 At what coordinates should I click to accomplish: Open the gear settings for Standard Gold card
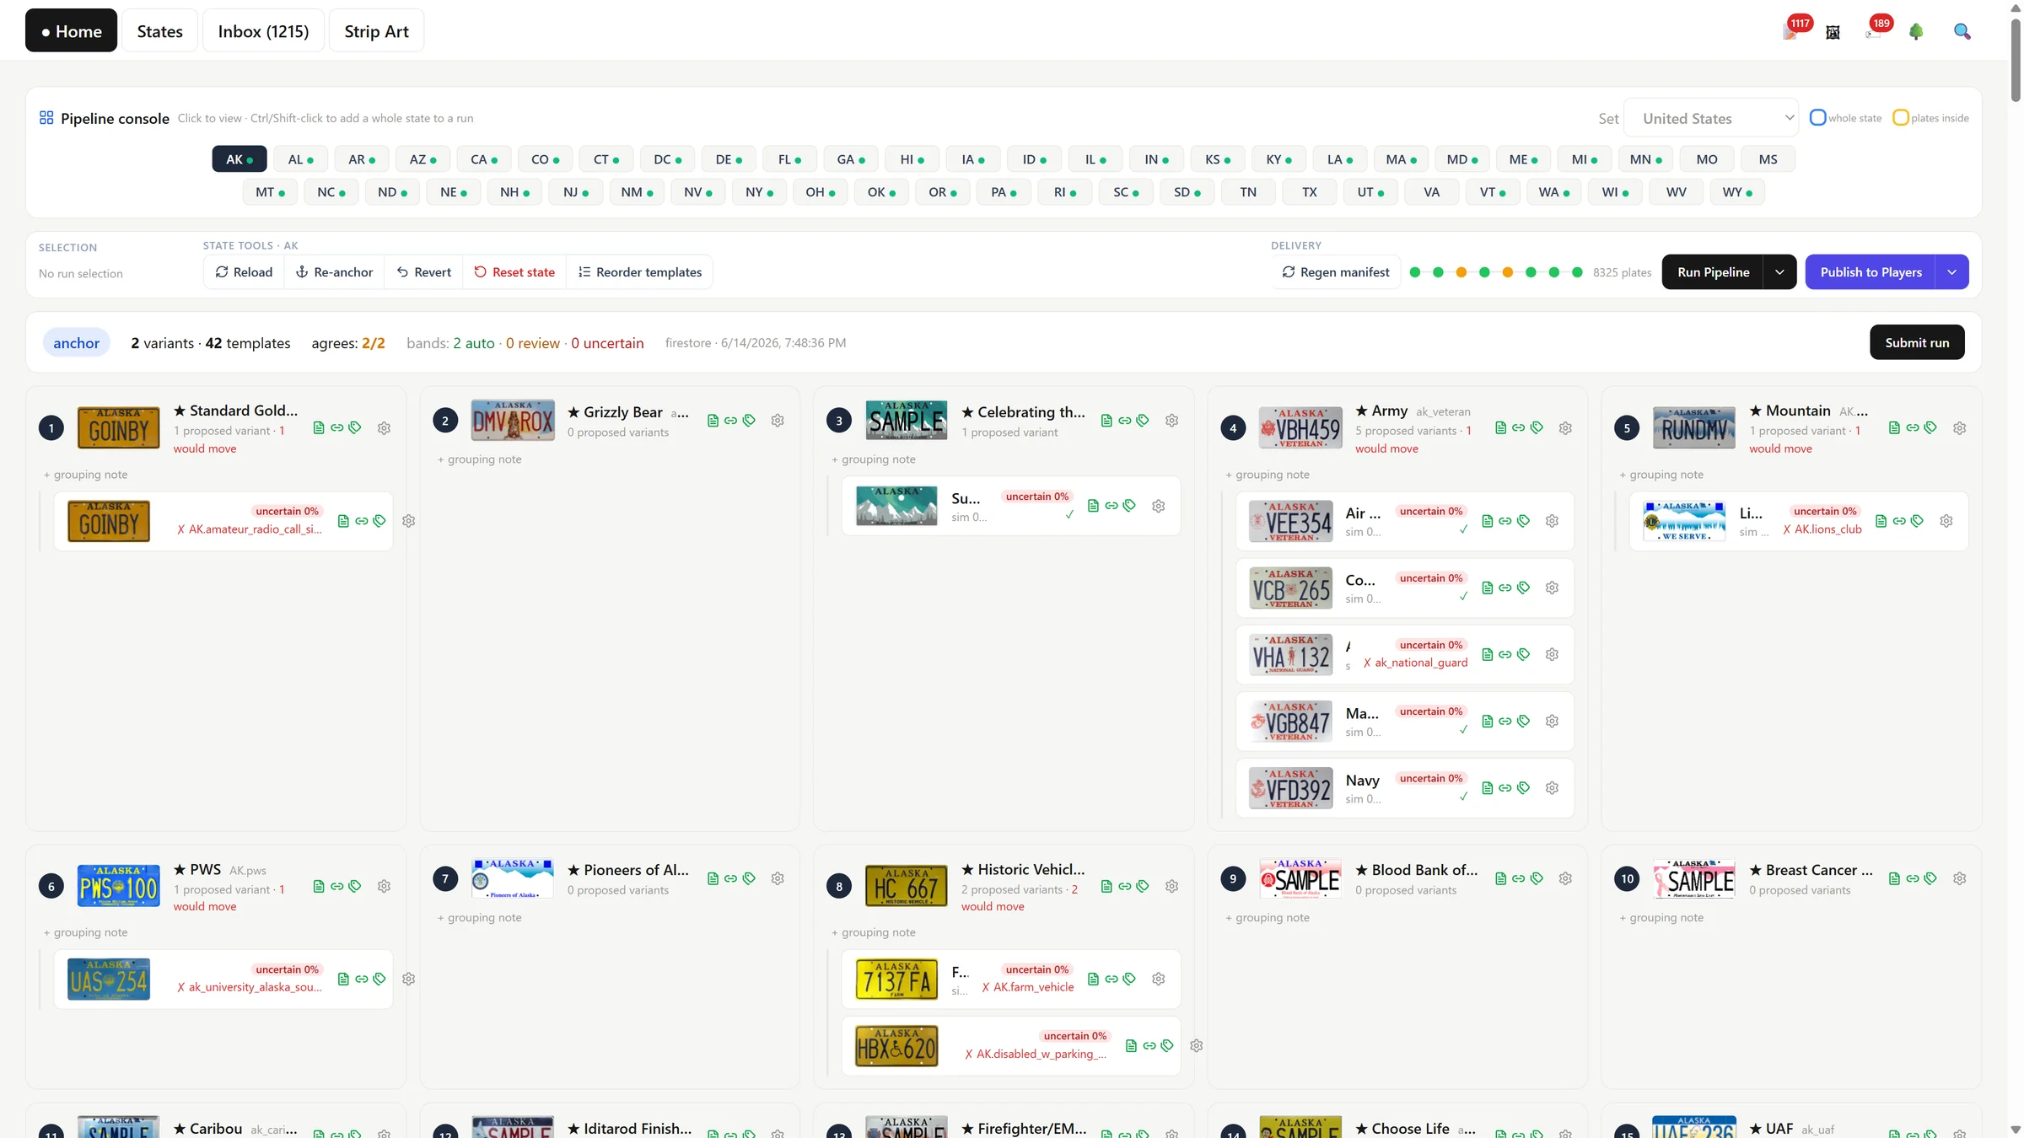pos(384,428)
